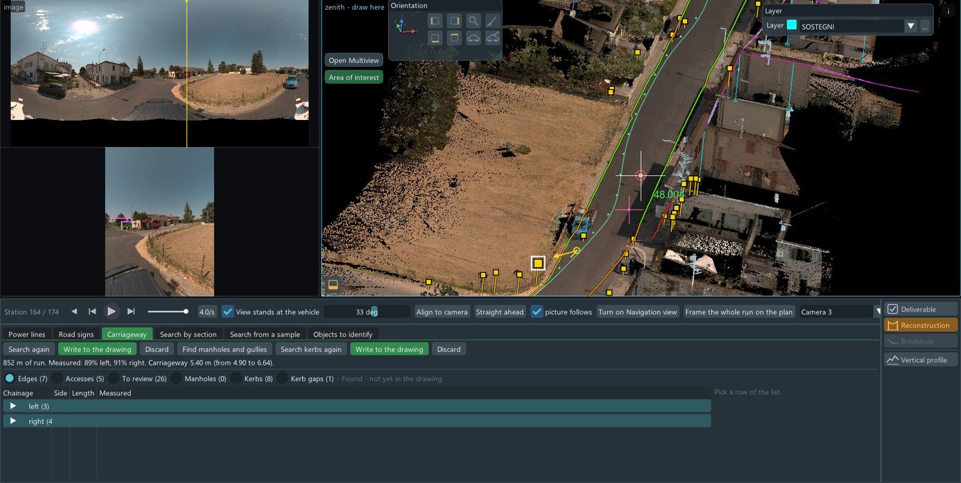This screenshot has width=961, height=483.
Task: Switch to the Power lines tab
Action: point(27,334)
